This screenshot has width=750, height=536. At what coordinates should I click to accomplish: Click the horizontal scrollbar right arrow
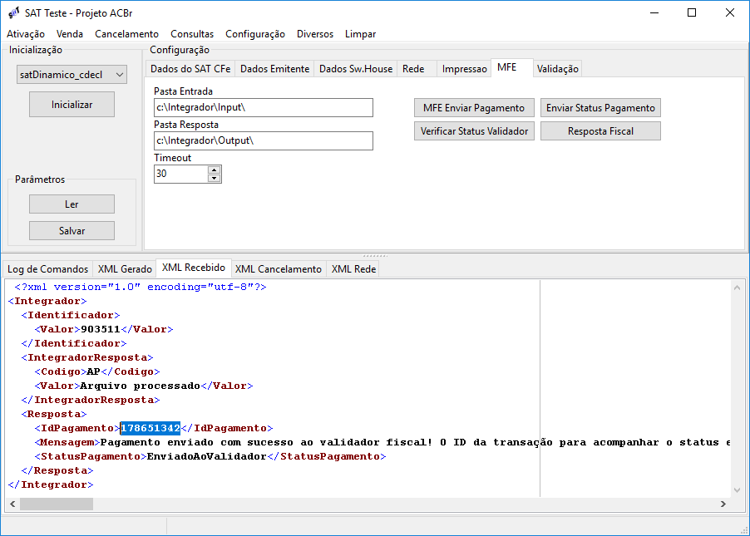pyautogui.click(x=723, y=504)
